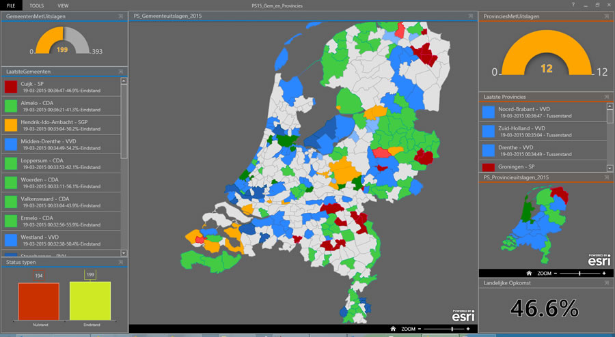This screenshot has width=615, height=337.
Task: Open the options icon of ProvinciesMetUitslagen panel
Action: click(607, 16)
